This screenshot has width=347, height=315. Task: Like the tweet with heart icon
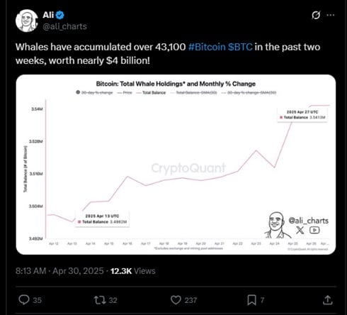coord(176,300)
